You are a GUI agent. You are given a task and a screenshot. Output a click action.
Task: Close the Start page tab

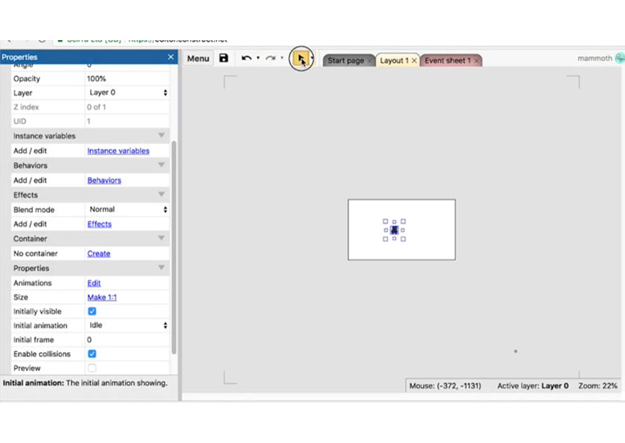pyautogui.click(x=369, y=61)
